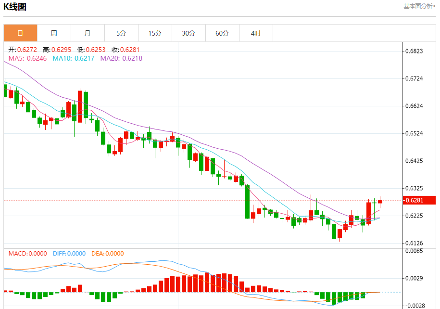The height and width of the screenshot is (309, 440).
Task: Click the K线图 heading
Action: pos(15,6)
